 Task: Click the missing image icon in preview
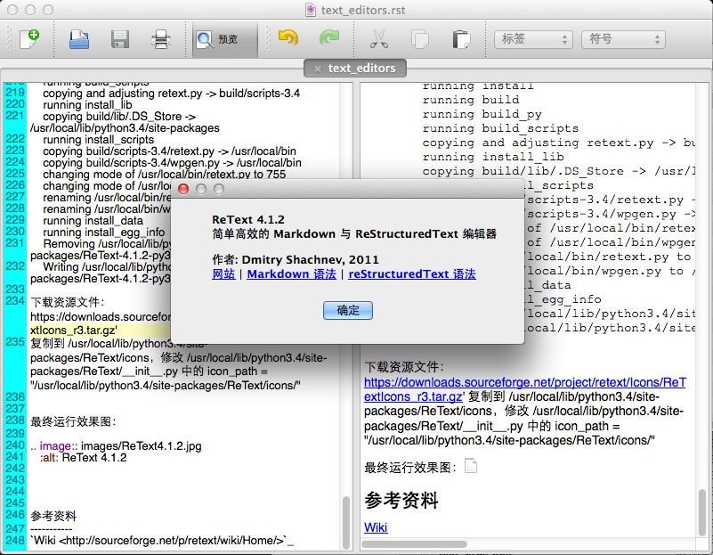pos(471,466)
